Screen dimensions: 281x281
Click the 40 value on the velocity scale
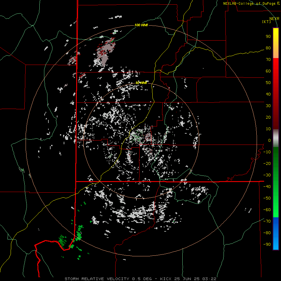268,94
